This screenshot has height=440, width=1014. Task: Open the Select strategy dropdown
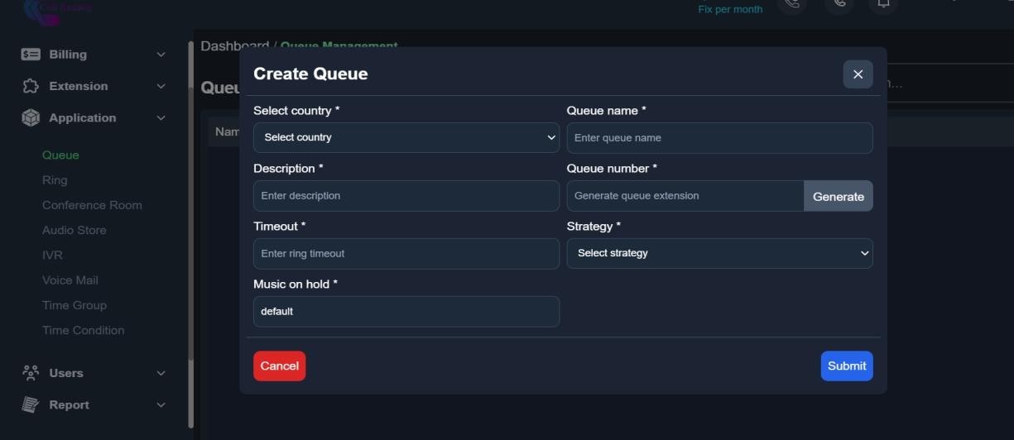click(x=719, y=253)
